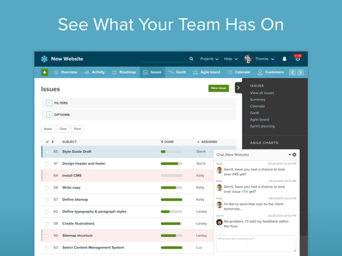The height and width of the screenshot is (256, 342).
Task: Open the chat window options caret
Action: (x=290, y=155)
